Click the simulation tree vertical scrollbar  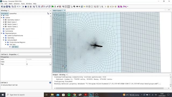point(51,40)
